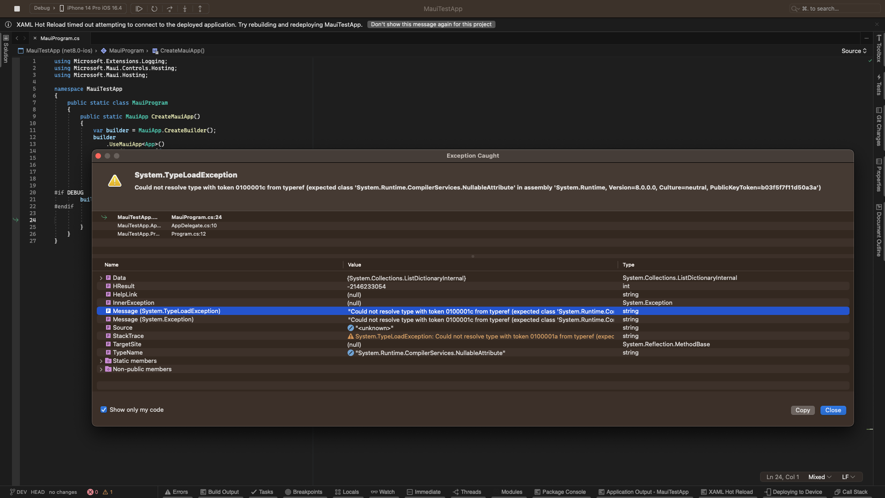This screenshot has height=498, width=885.
Task: Select the Step Into debugger icon
Action: pos(185,8)
